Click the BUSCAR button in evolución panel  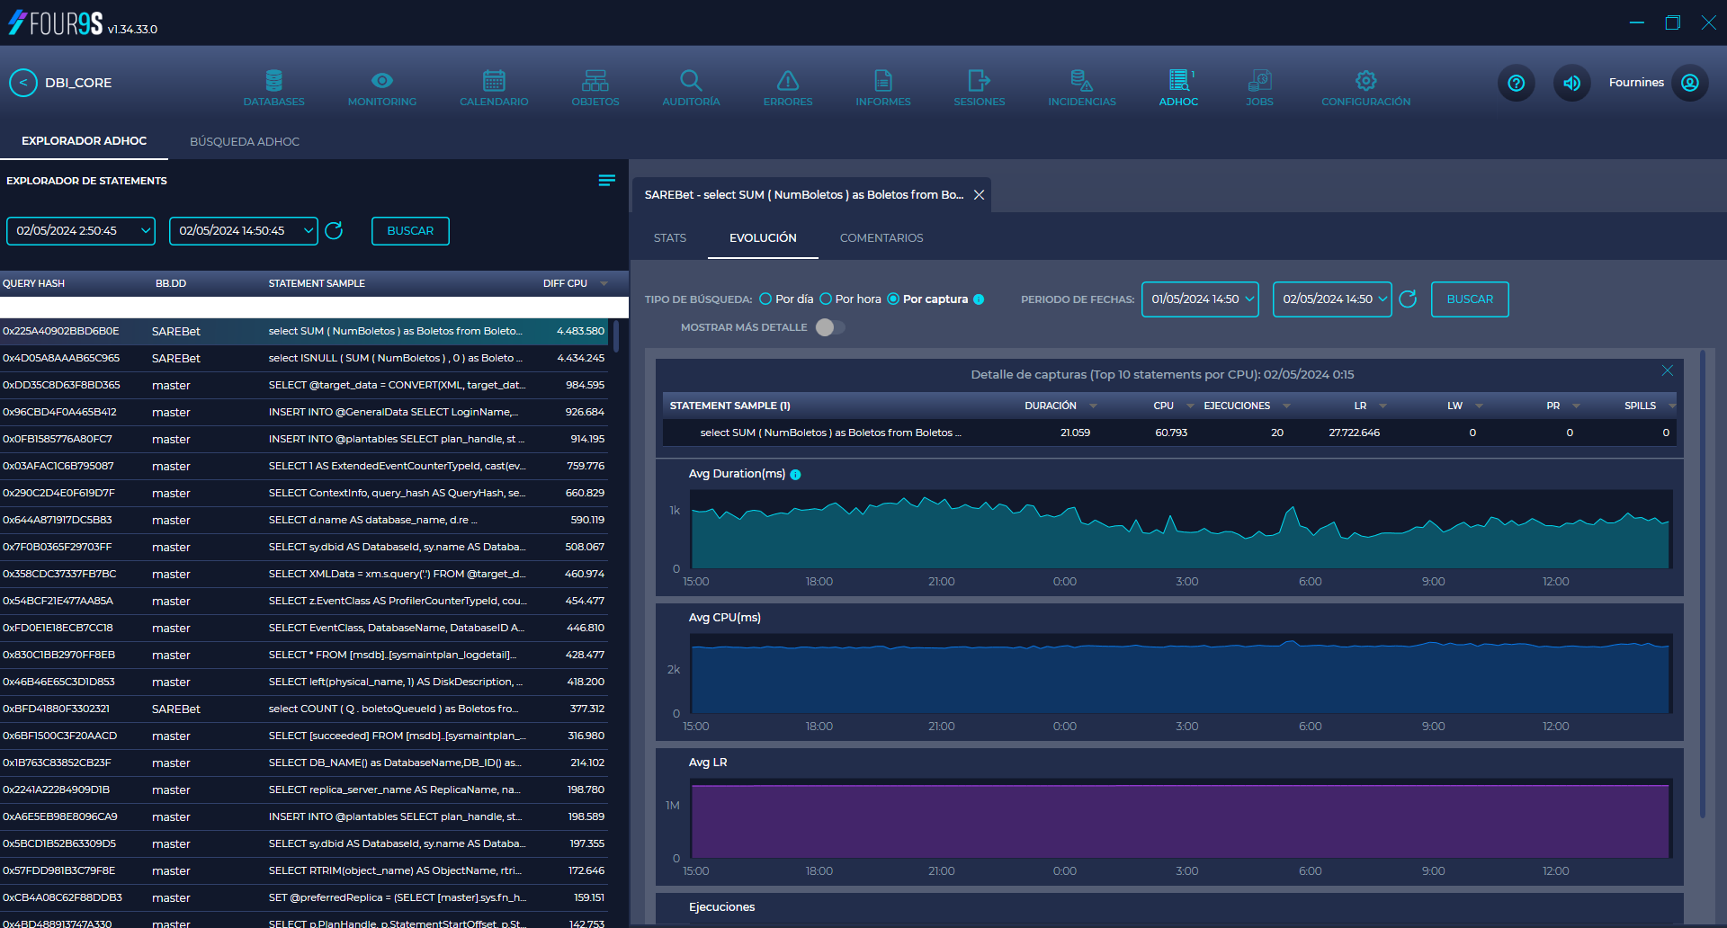1469,299
